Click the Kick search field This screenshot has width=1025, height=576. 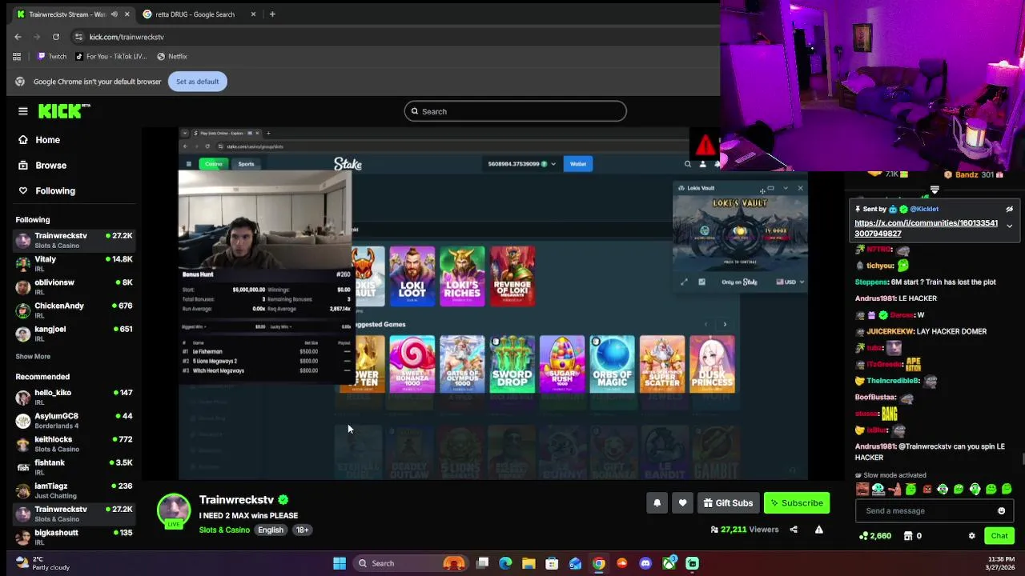515,111
